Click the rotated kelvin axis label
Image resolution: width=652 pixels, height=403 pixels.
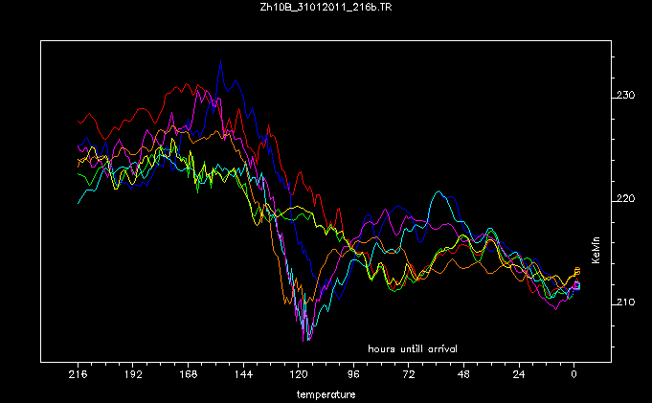(x=596, y=250)
